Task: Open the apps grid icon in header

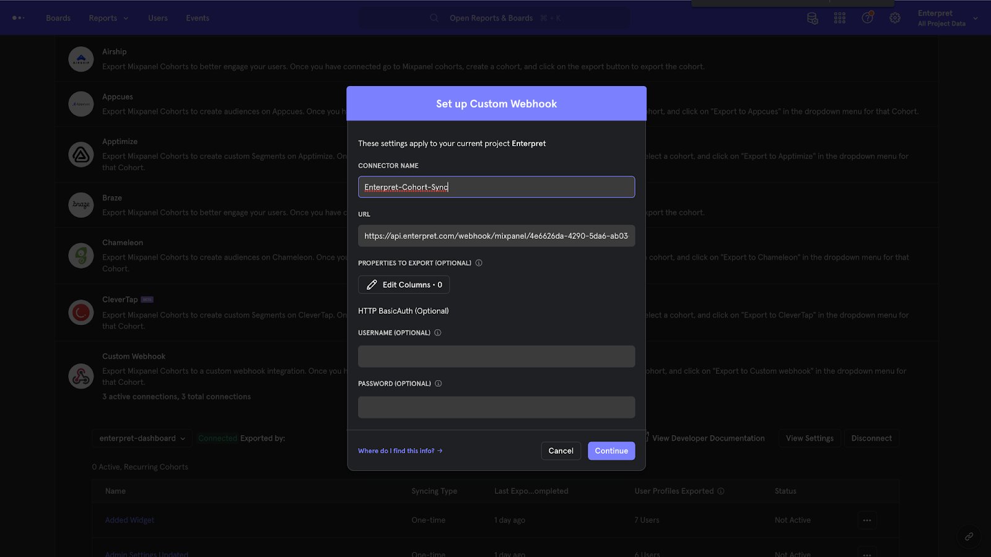Action: click(840, 18)
